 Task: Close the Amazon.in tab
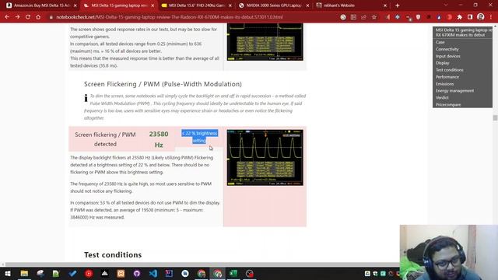point(75,5)
